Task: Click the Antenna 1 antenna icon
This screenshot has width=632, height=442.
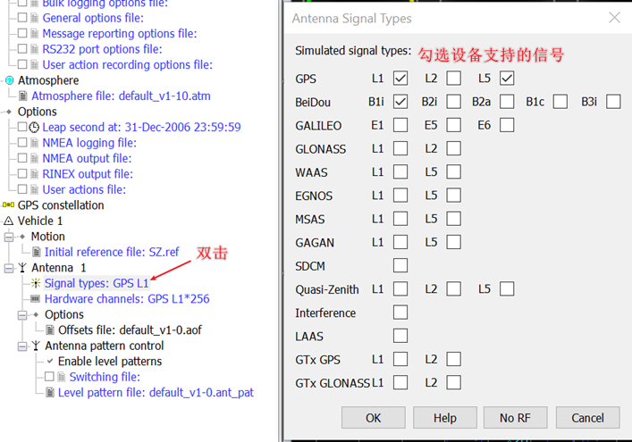Action: (22, 268)
